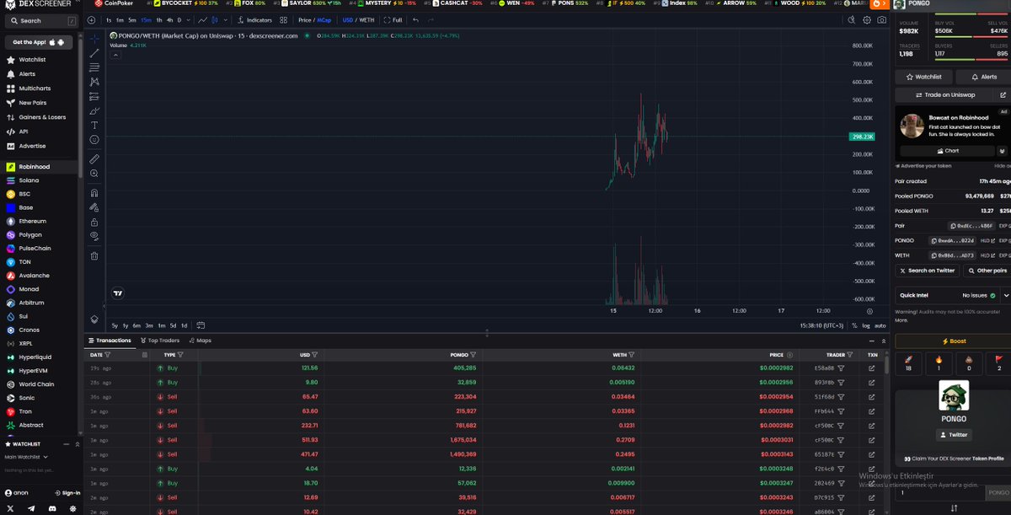Toggle auto scale on chart
1011x515 pixels.
click(x=880, y=325)
